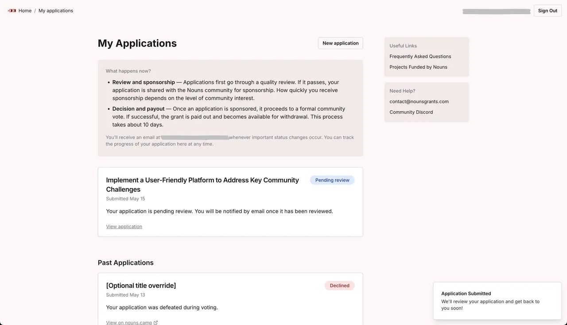Open Projects Funded by Nouns link
The width and height of the screenshot is (567, 325).
pos(418,67)
